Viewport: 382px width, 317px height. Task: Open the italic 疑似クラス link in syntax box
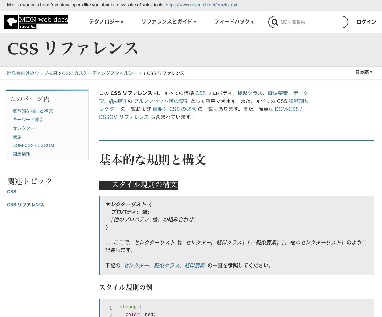point(167,265)
